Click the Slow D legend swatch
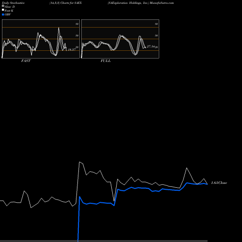 [x=3, y=6]
